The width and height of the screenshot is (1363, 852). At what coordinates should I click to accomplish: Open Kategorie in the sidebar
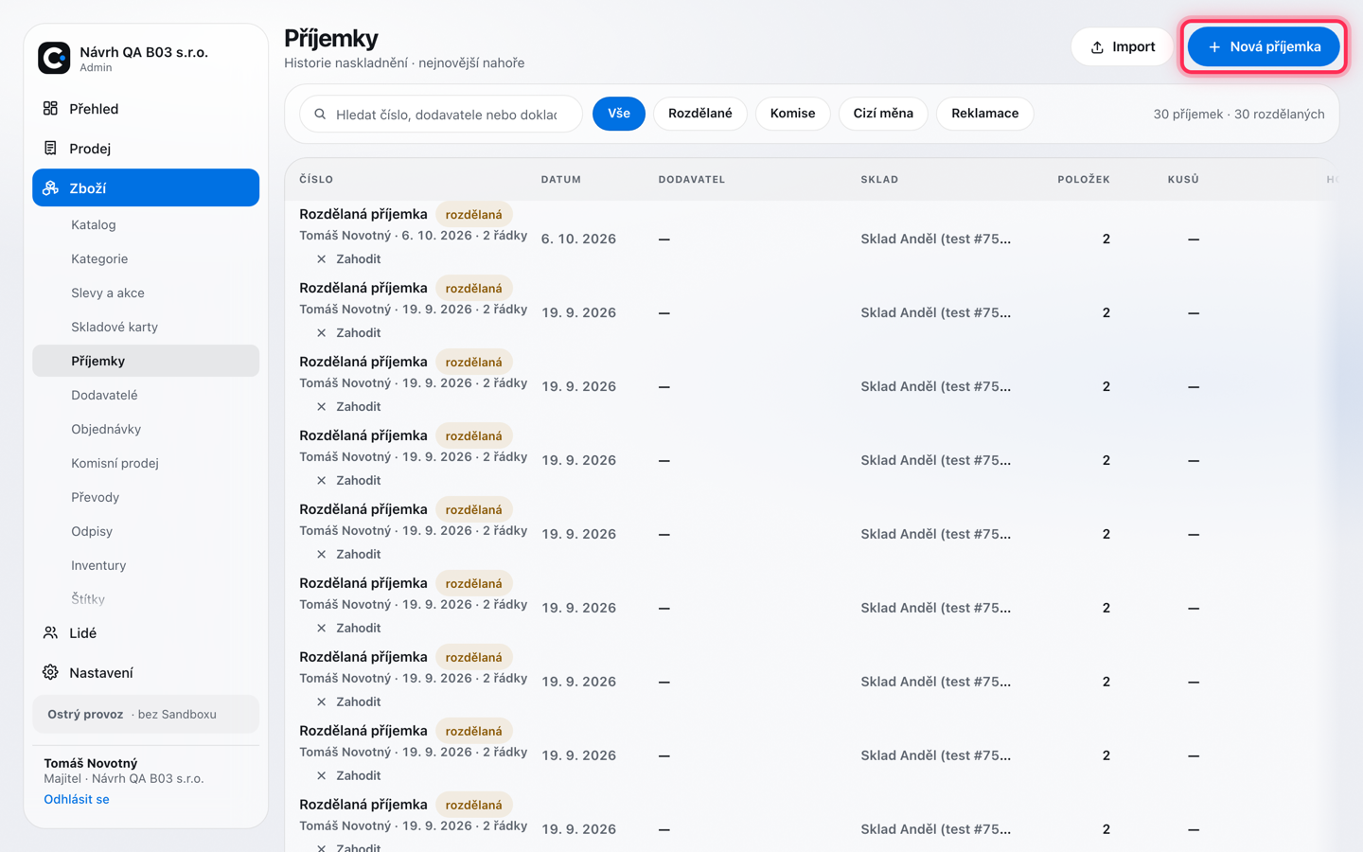pos(146,258)
